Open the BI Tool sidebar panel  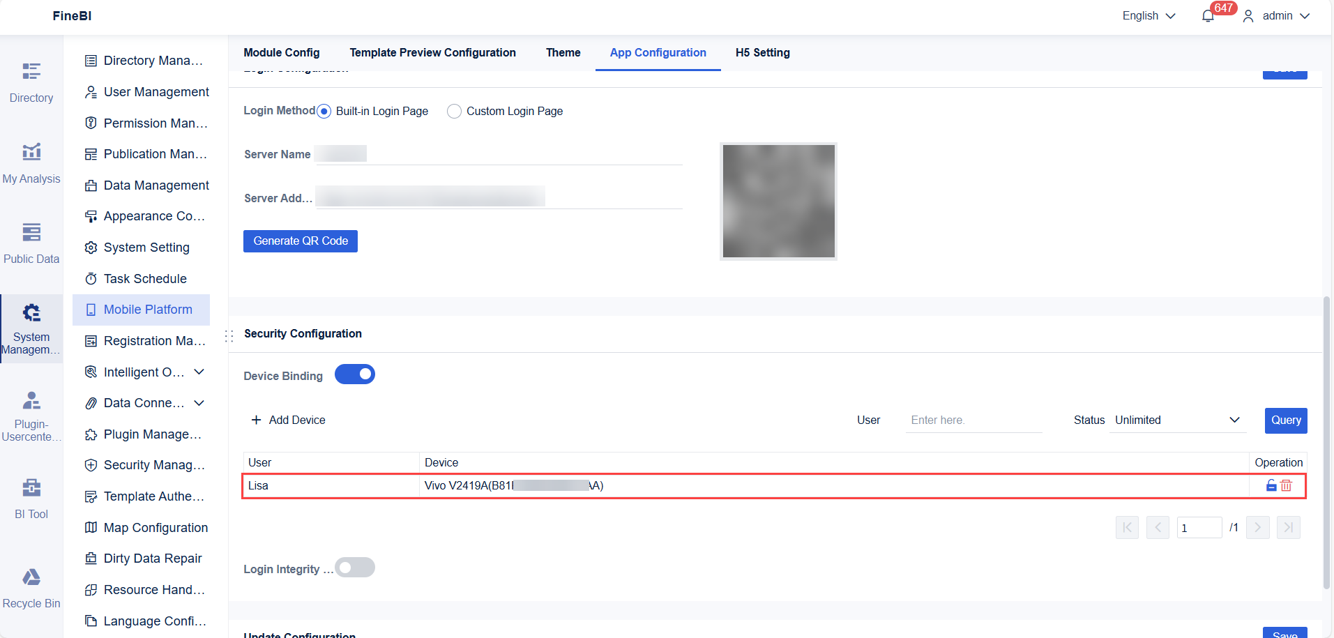click(31, 496)
